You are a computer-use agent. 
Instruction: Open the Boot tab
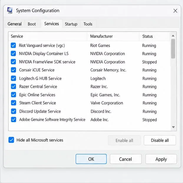(x=32, y=24)
